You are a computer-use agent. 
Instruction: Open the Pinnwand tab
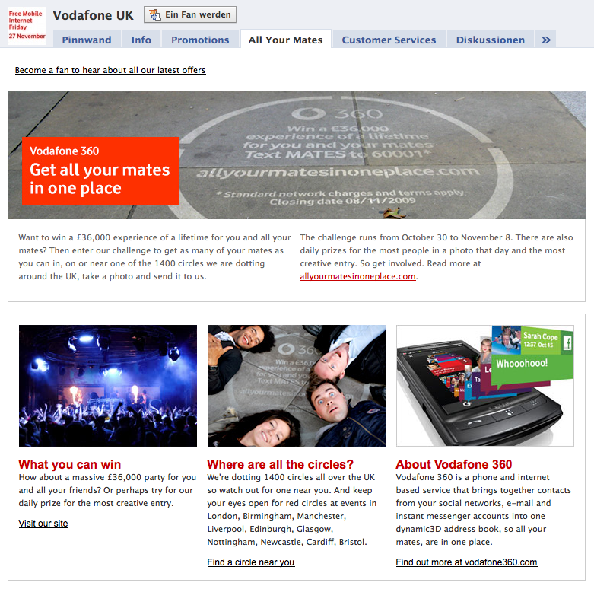coord(87,40)
